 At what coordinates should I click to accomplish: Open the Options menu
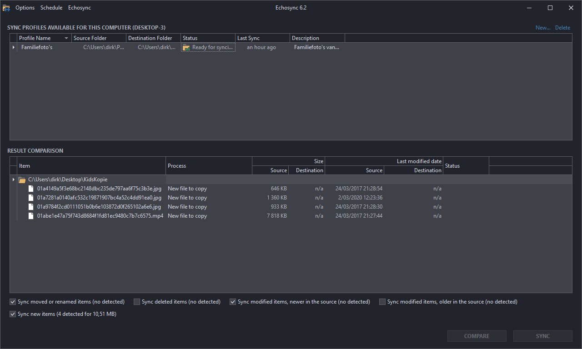pyautogui.click(x=25, y=8)
